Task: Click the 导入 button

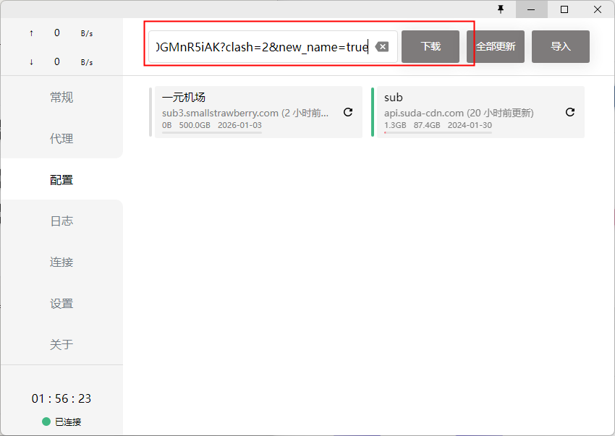Action: 561,46
